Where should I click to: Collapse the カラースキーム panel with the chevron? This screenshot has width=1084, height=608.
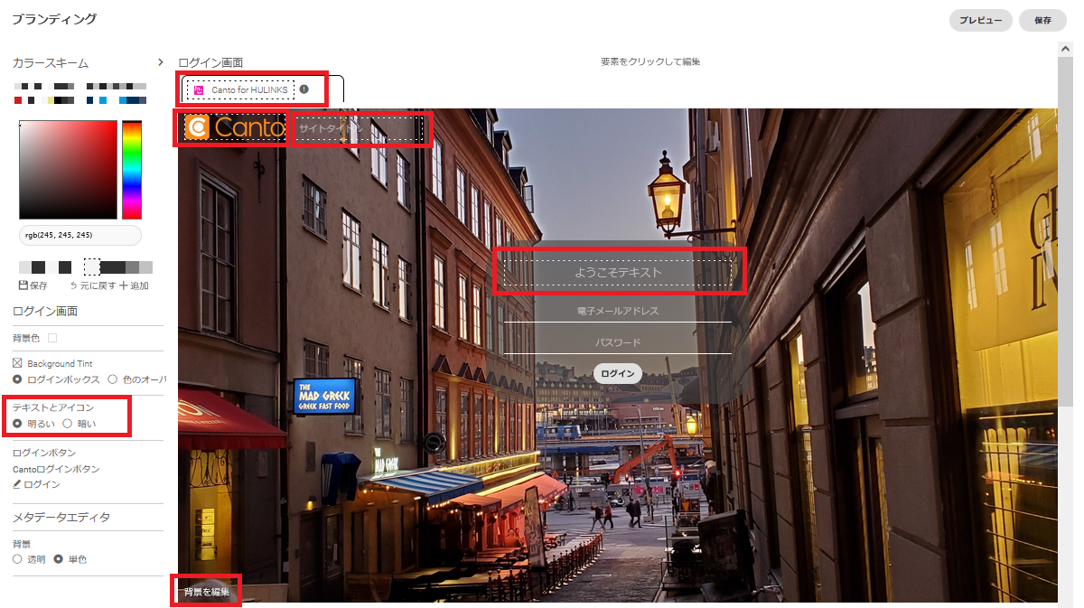coord(161,62)
